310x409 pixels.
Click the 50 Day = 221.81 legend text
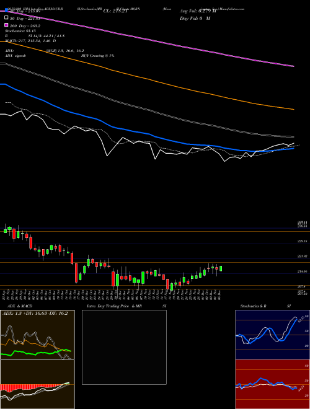coord(25,19)
